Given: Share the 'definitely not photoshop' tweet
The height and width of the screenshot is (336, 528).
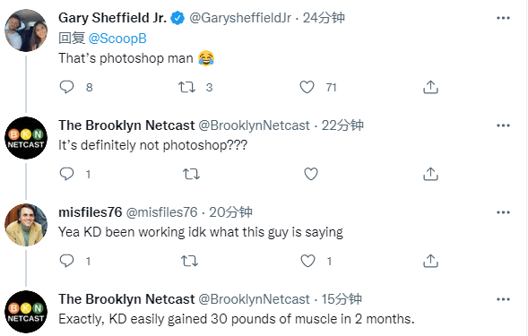Looking at the screenshot, I should [x=430, y=174].
